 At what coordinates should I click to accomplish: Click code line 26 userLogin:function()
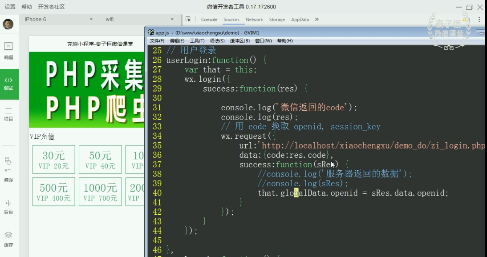(x=216, y=60)
